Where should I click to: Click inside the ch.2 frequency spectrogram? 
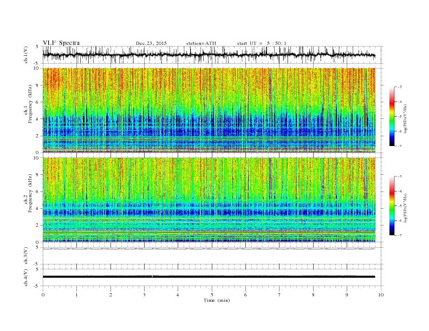coord(209,200)
